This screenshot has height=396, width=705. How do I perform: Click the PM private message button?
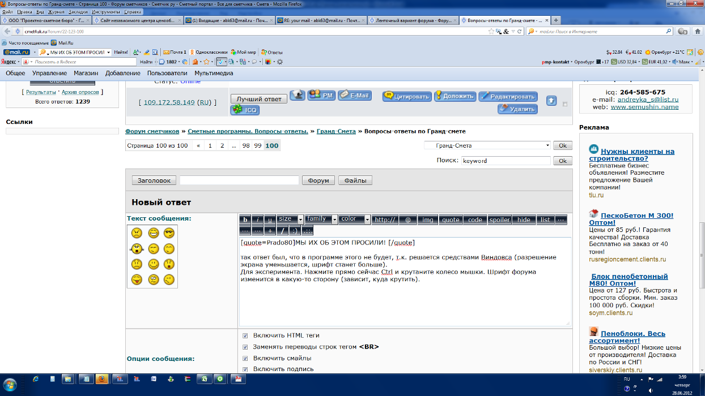tap(322, 96)
